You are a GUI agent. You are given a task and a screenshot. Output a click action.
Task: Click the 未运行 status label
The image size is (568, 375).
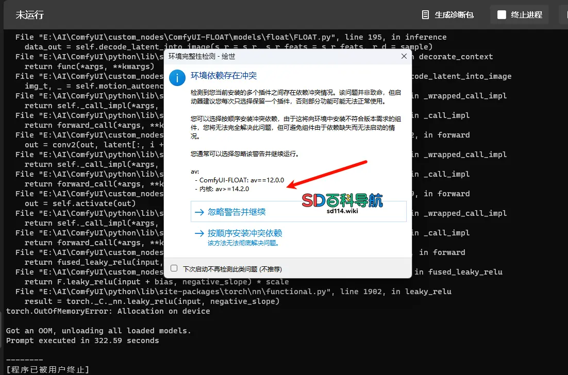(x=30, y=15)
